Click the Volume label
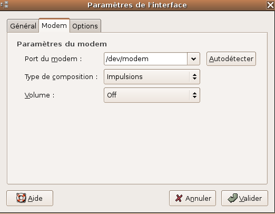The width and height of the screenshot is (275, 214). tap(40, 95)
